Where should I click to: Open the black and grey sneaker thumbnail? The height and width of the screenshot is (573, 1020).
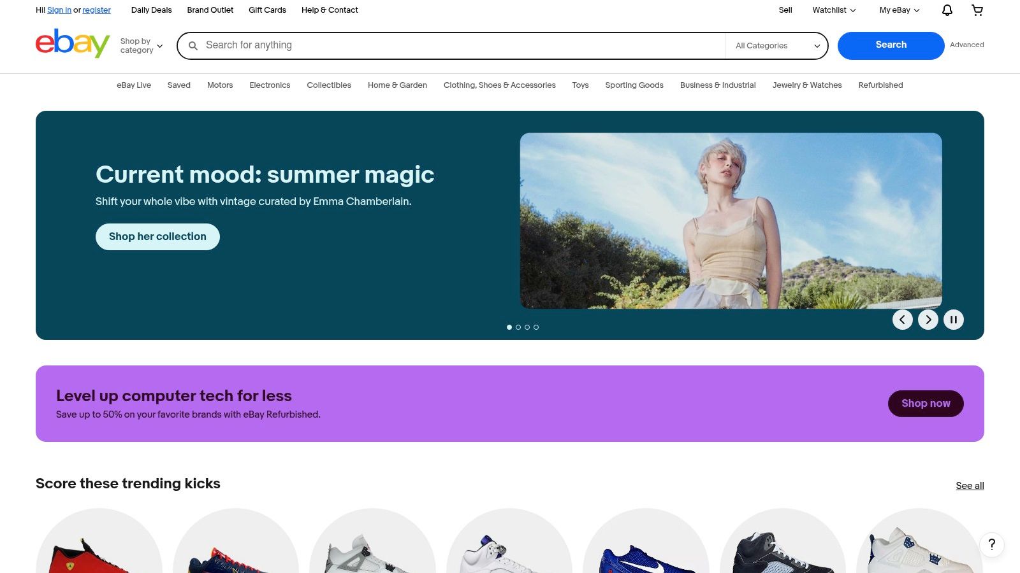point(783,541)
